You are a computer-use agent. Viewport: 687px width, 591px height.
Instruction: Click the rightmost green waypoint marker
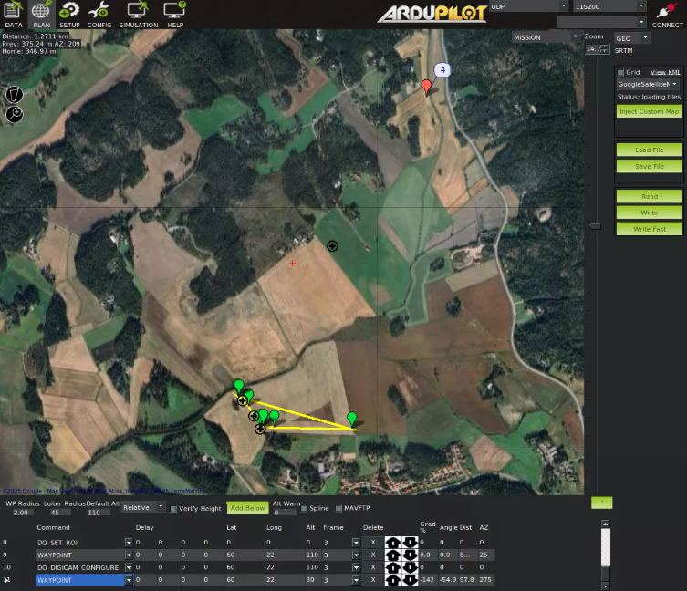pyautogui.click(x=352, y=419)
